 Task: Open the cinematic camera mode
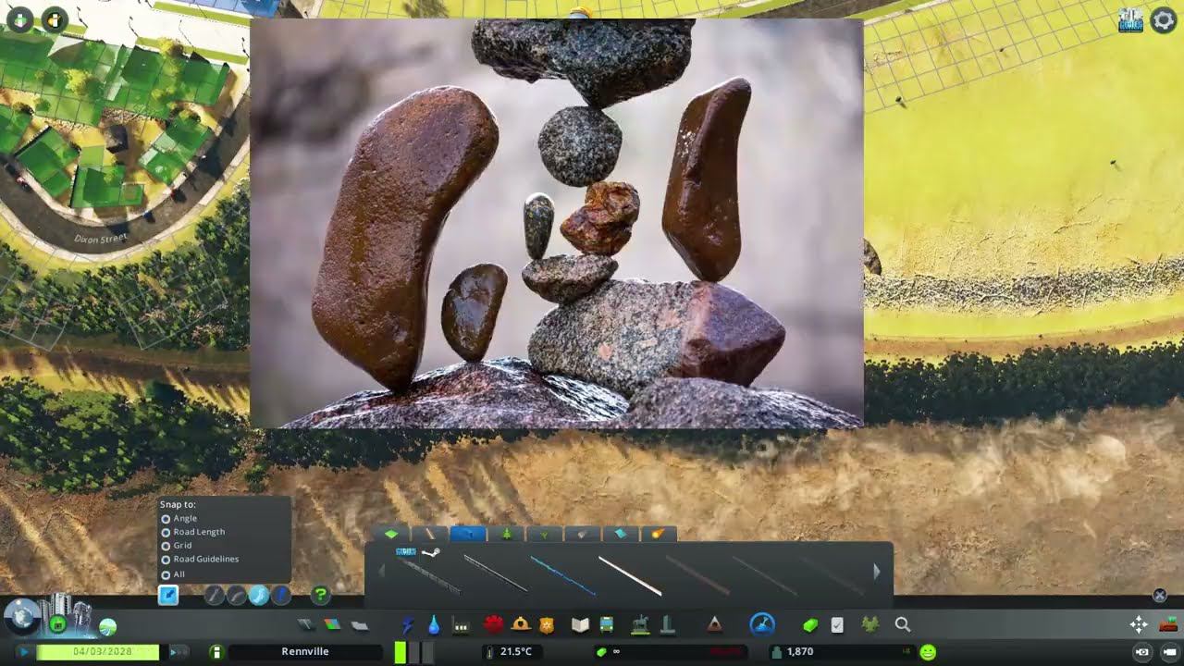click(x=1168, y=652)
